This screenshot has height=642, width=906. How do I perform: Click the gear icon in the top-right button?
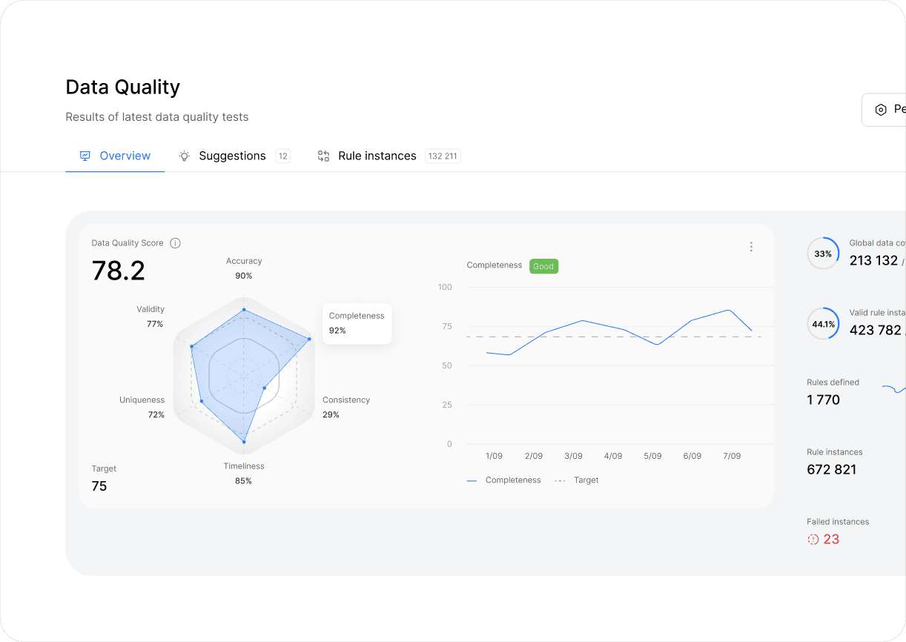(881, 109)
